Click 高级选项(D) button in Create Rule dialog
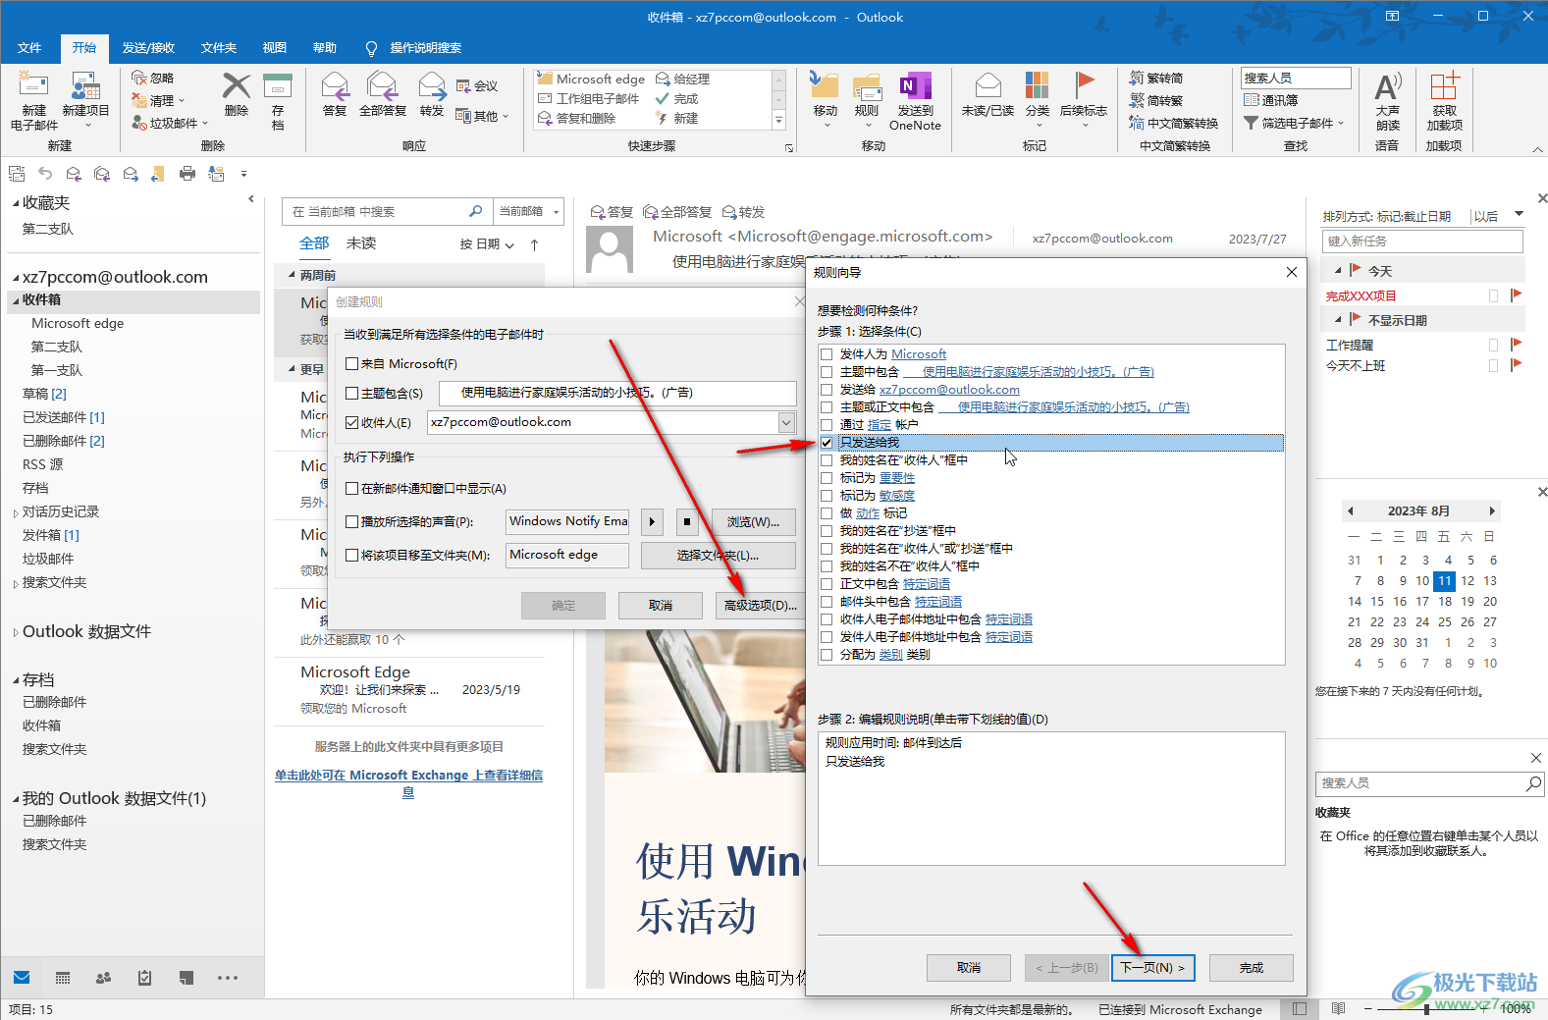1548x1020 pixels. [761, 606]
